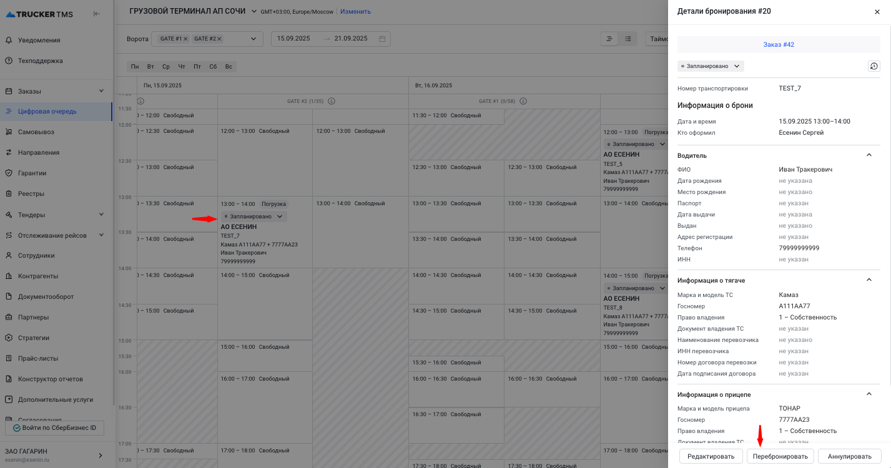Switch to list view icon
This screenshot has width=891, height=468.
pyautogui.click(x=628, y=39)
